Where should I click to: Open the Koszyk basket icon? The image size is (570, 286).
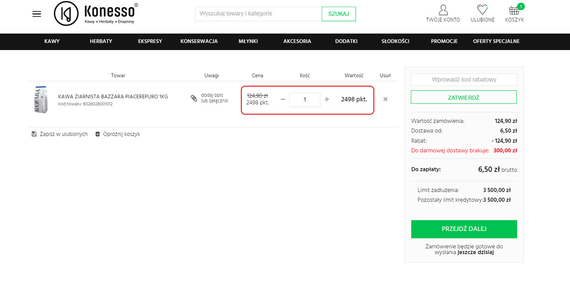pos(514,10)
